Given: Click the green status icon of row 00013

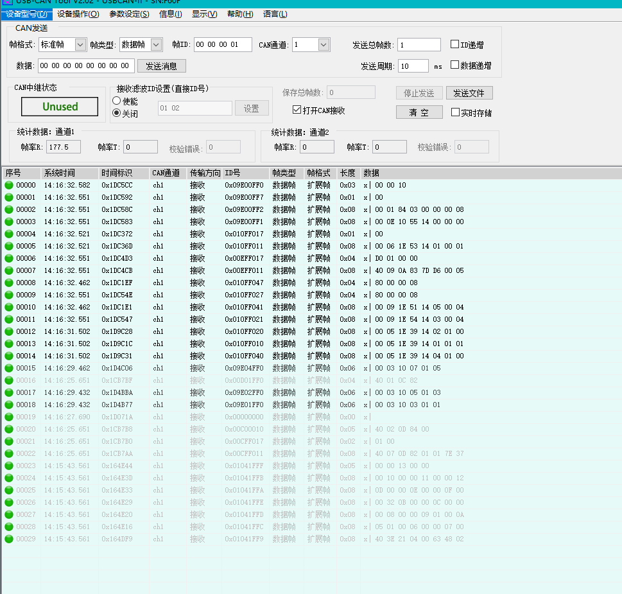Looking at the screenshot, I should [9, 344].
